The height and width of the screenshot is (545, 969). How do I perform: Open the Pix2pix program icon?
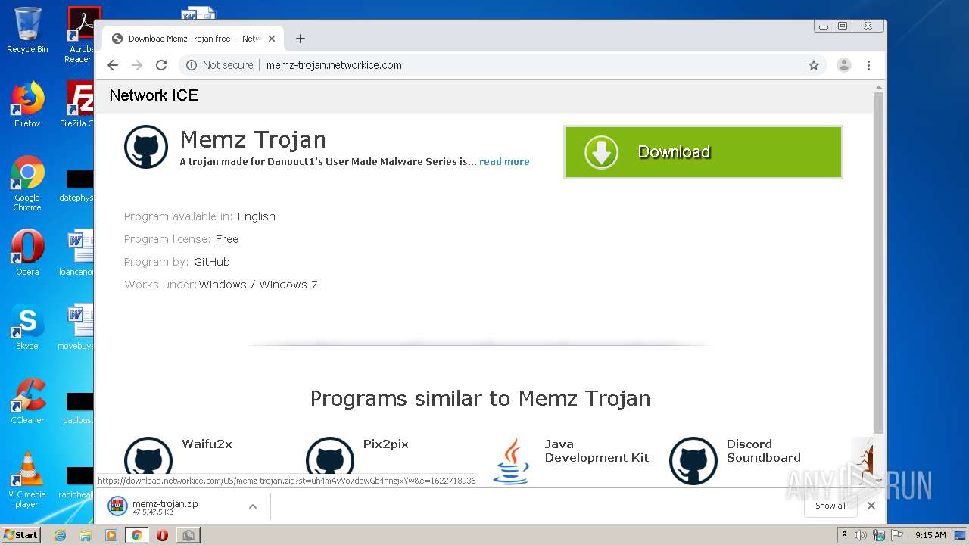tap(329, 460)
